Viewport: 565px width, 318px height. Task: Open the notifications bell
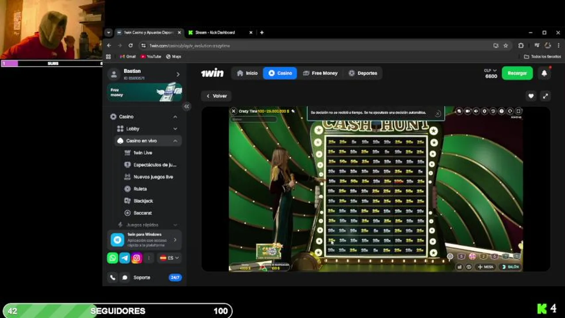tap(544, 73)
